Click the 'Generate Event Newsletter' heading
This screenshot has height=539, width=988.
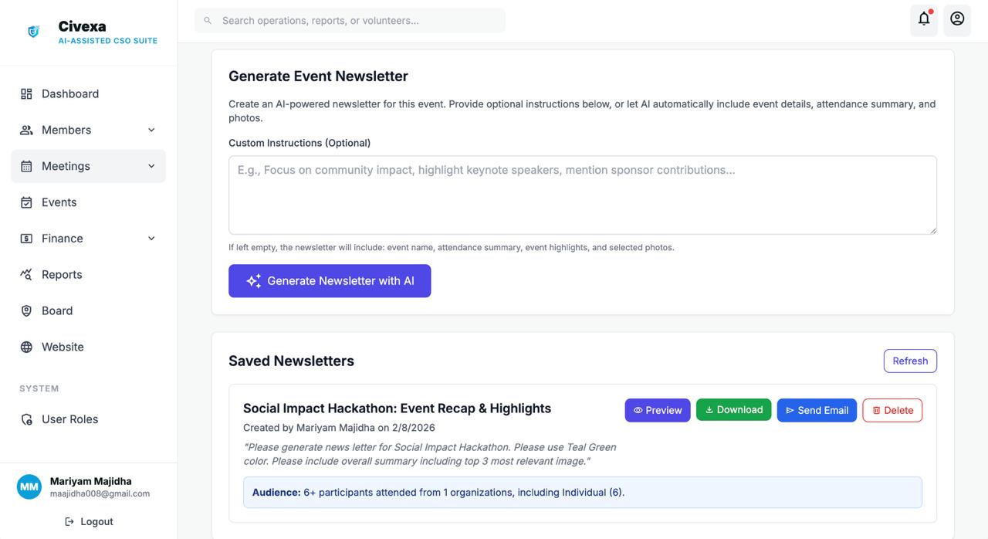(x=318, y=76)
